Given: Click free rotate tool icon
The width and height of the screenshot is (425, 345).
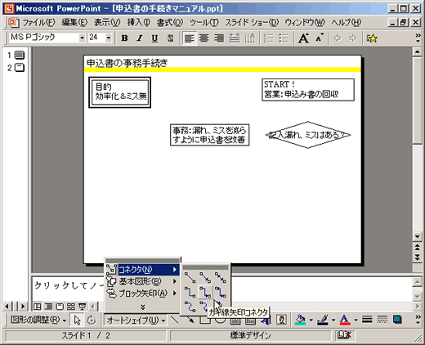Looking at the screenshot, I should click(92, 320).
